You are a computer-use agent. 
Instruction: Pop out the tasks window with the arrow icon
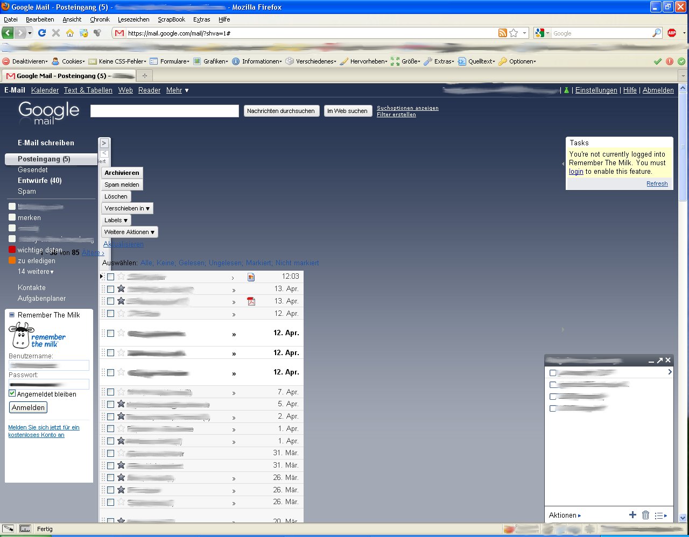[660, 360]
